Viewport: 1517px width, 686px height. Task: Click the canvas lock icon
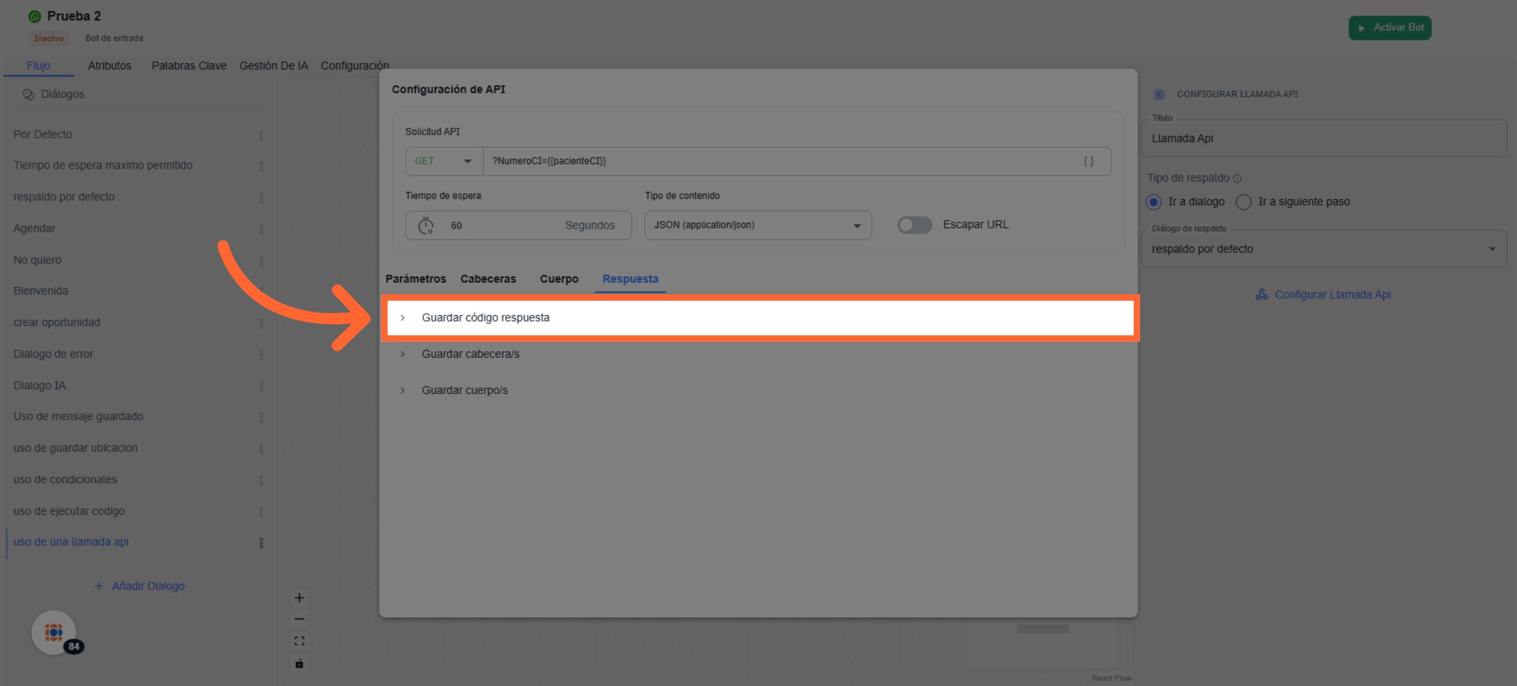coord(299,663)
